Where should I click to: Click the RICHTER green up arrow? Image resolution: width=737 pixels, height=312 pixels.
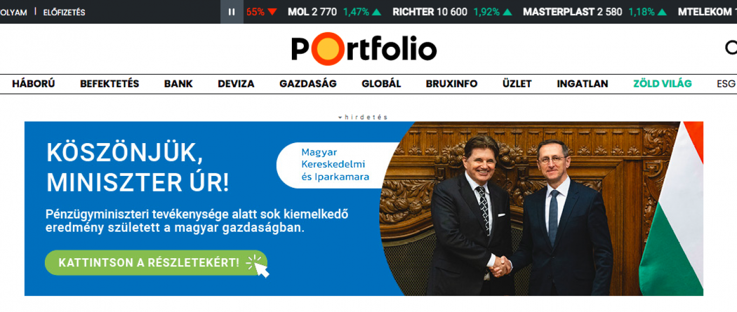coord(507,12)
